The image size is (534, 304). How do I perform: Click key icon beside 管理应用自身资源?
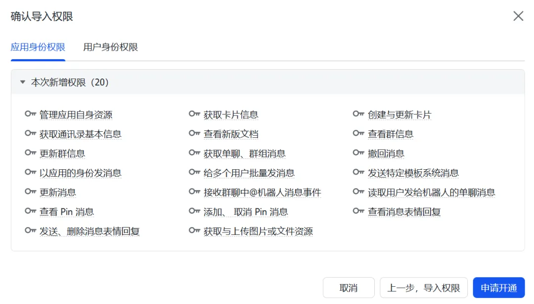pos(30,114)
